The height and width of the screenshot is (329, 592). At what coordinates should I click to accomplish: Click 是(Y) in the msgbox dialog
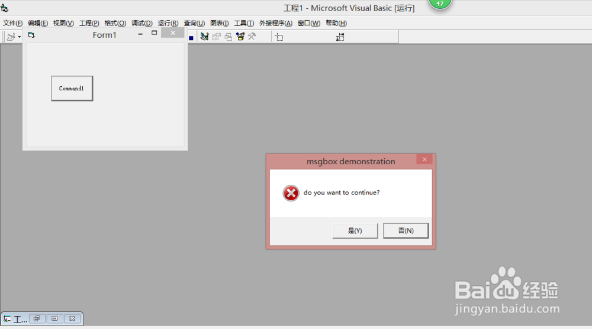coord(355,230)
